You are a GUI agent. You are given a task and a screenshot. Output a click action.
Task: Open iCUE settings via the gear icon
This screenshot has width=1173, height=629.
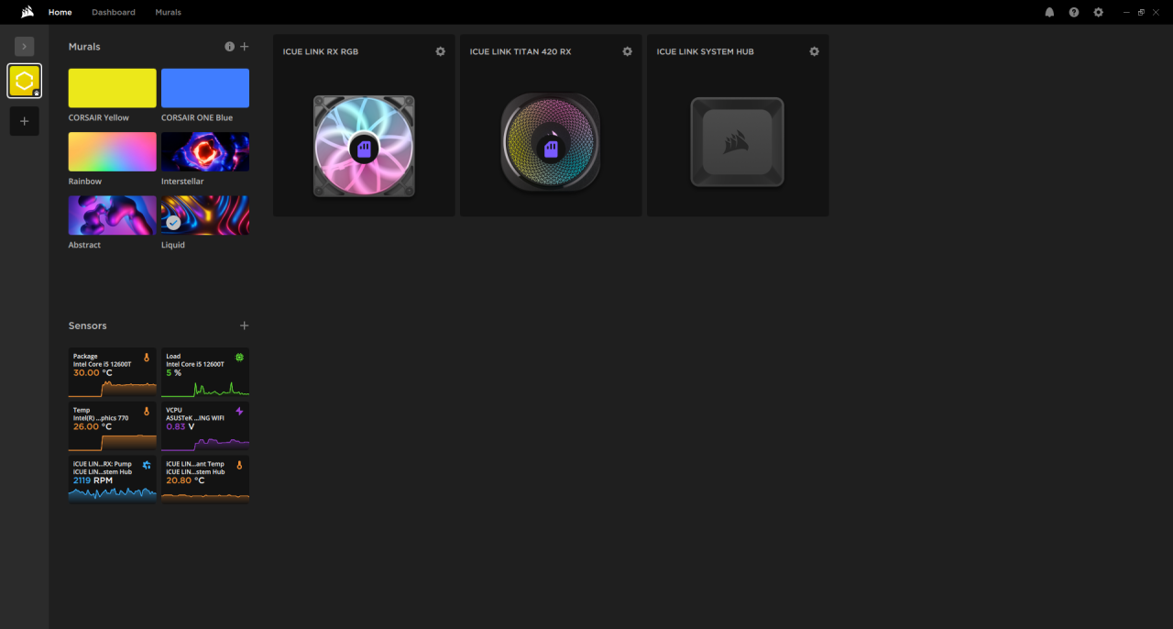pos(1098,12)
